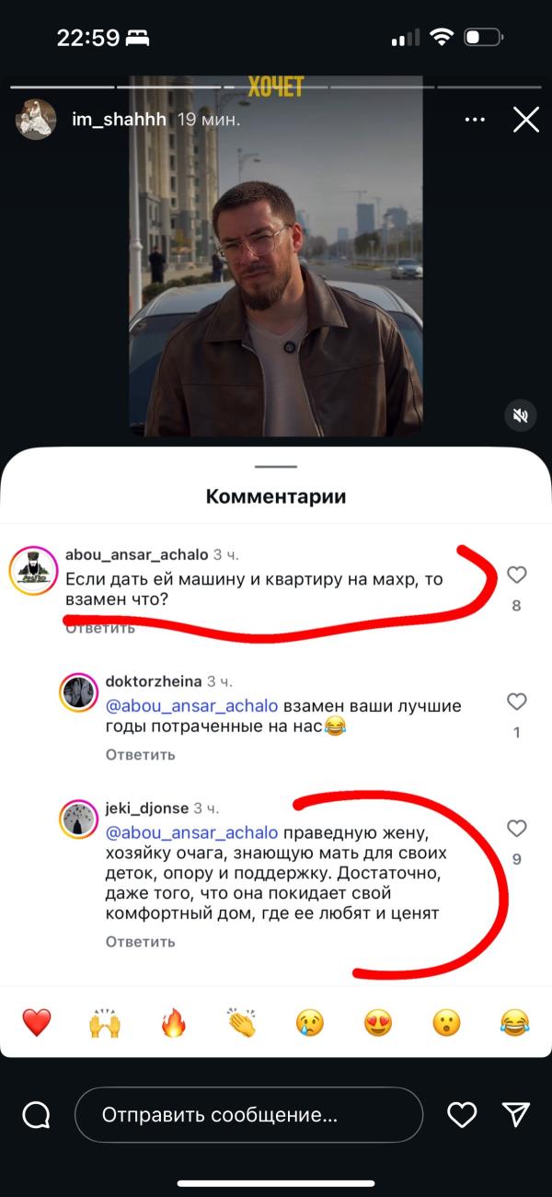Tap 'Ответить' under jeki_djonse's comment

pyautogui.click(x=140, y=941)
